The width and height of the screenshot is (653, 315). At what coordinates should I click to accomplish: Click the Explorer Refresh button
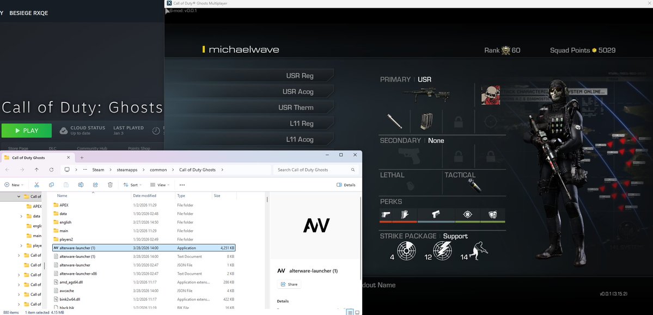(x=51, y=170)
